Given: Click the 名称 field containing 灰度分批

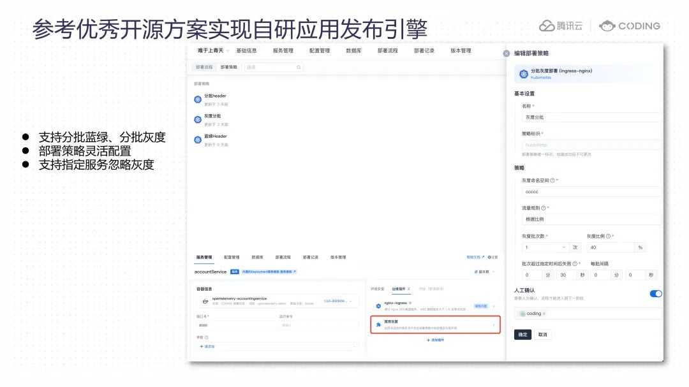Looking at the screenshot, I should [591, 117].
